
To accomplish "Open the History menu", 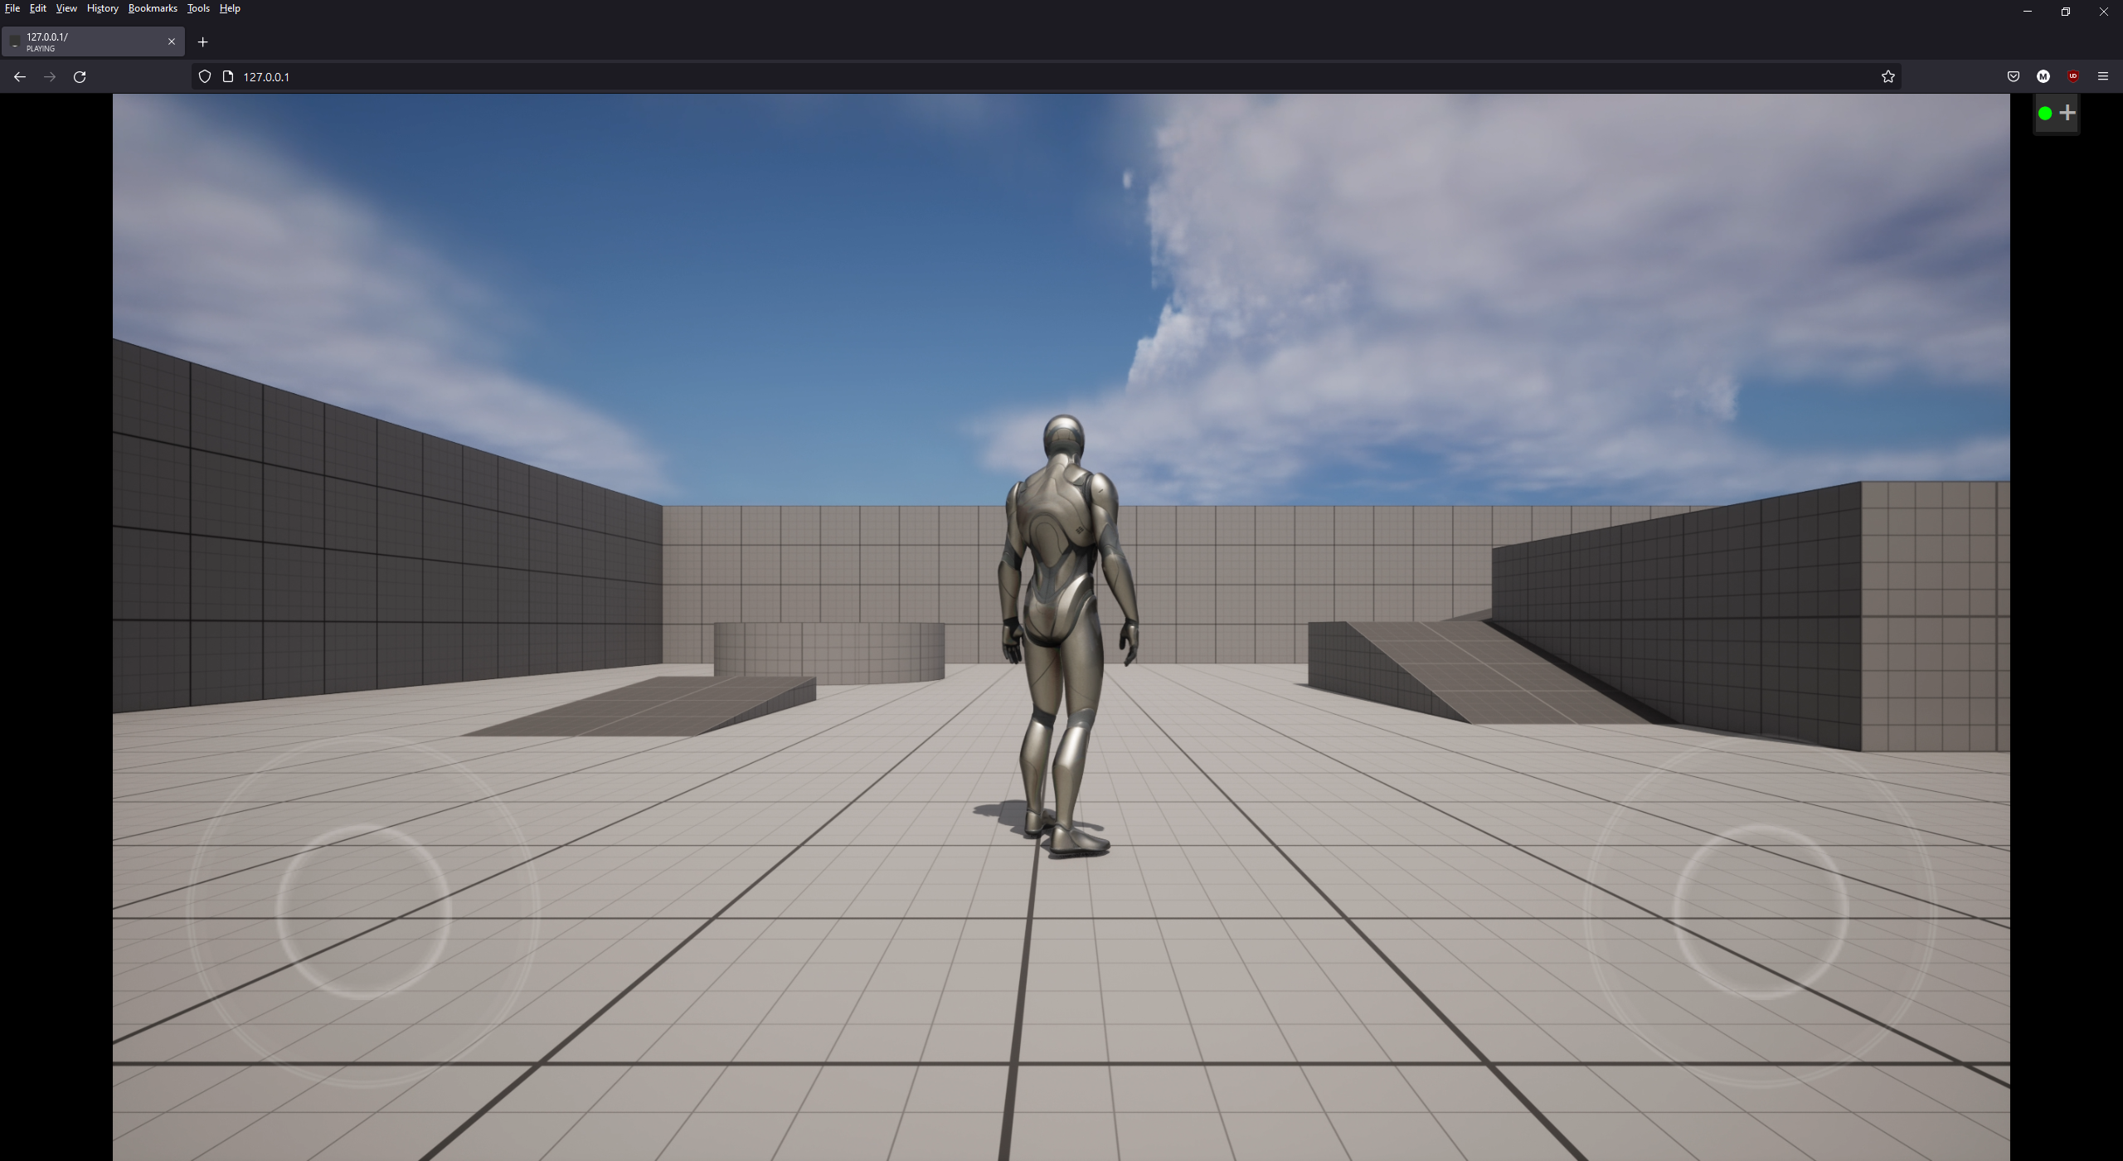I will click(x=102, y=8).
